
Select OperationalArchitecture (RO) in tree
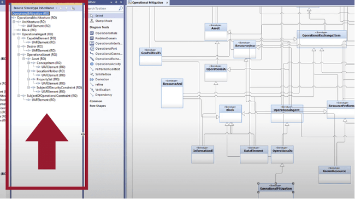pyautogui.click(x=37, y=17)
